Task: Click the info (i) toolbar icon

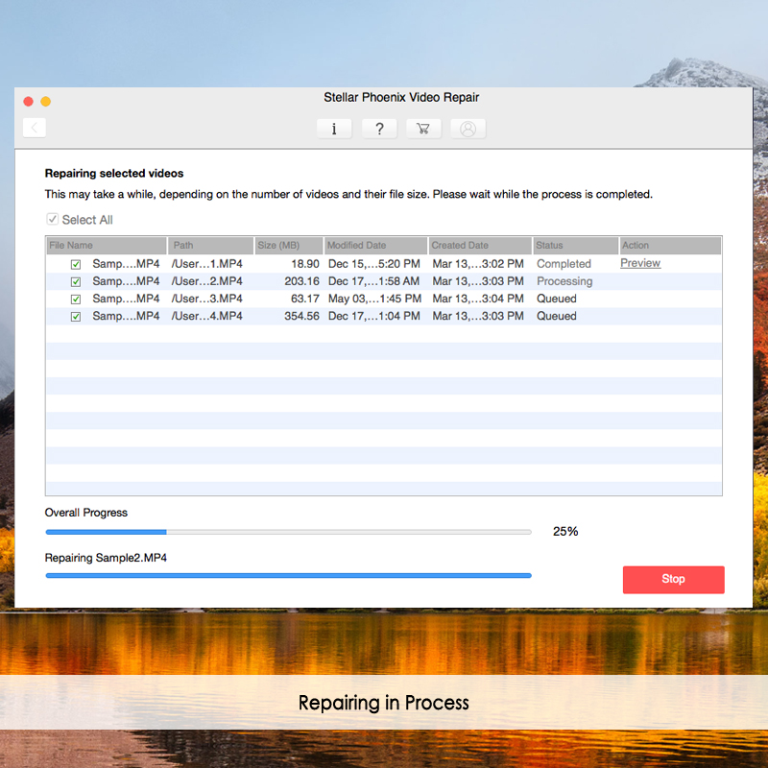Action: click(x=334, y=129)
